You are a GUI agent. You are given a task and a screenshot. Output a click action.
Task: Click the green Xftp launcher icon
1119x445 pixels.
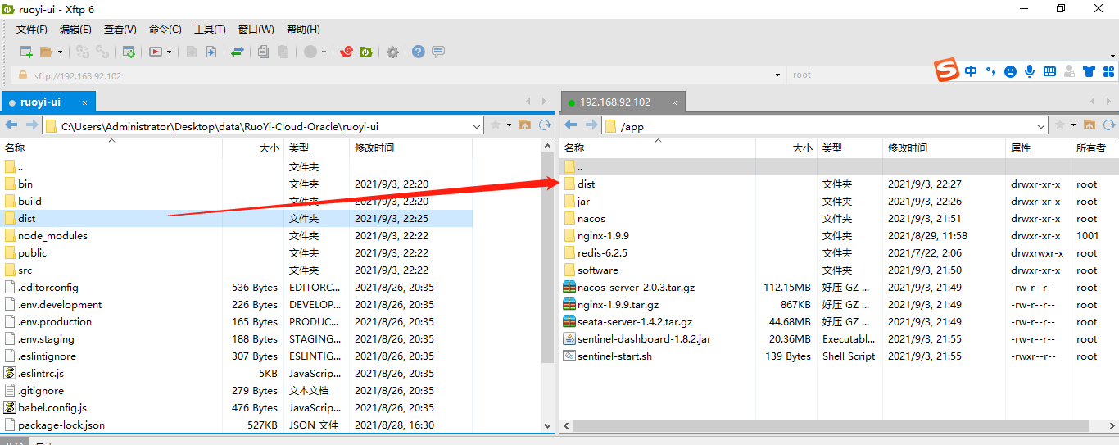pyautogui.click(x=366, y=52)
